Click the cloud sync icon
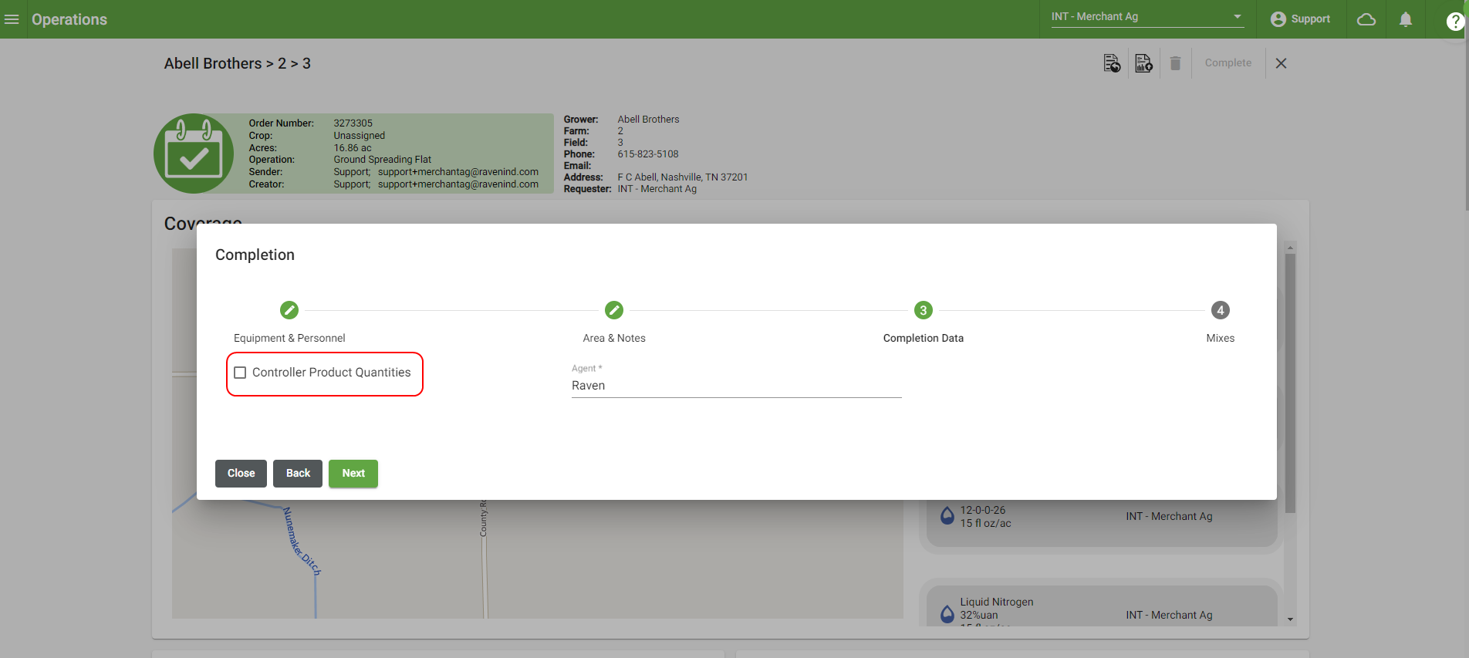 (1366, 19)
